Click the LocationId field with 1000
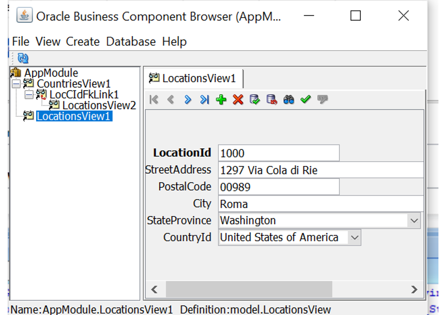Image resolution: width=440 pixels, height=315 pixels. [279, 153]
